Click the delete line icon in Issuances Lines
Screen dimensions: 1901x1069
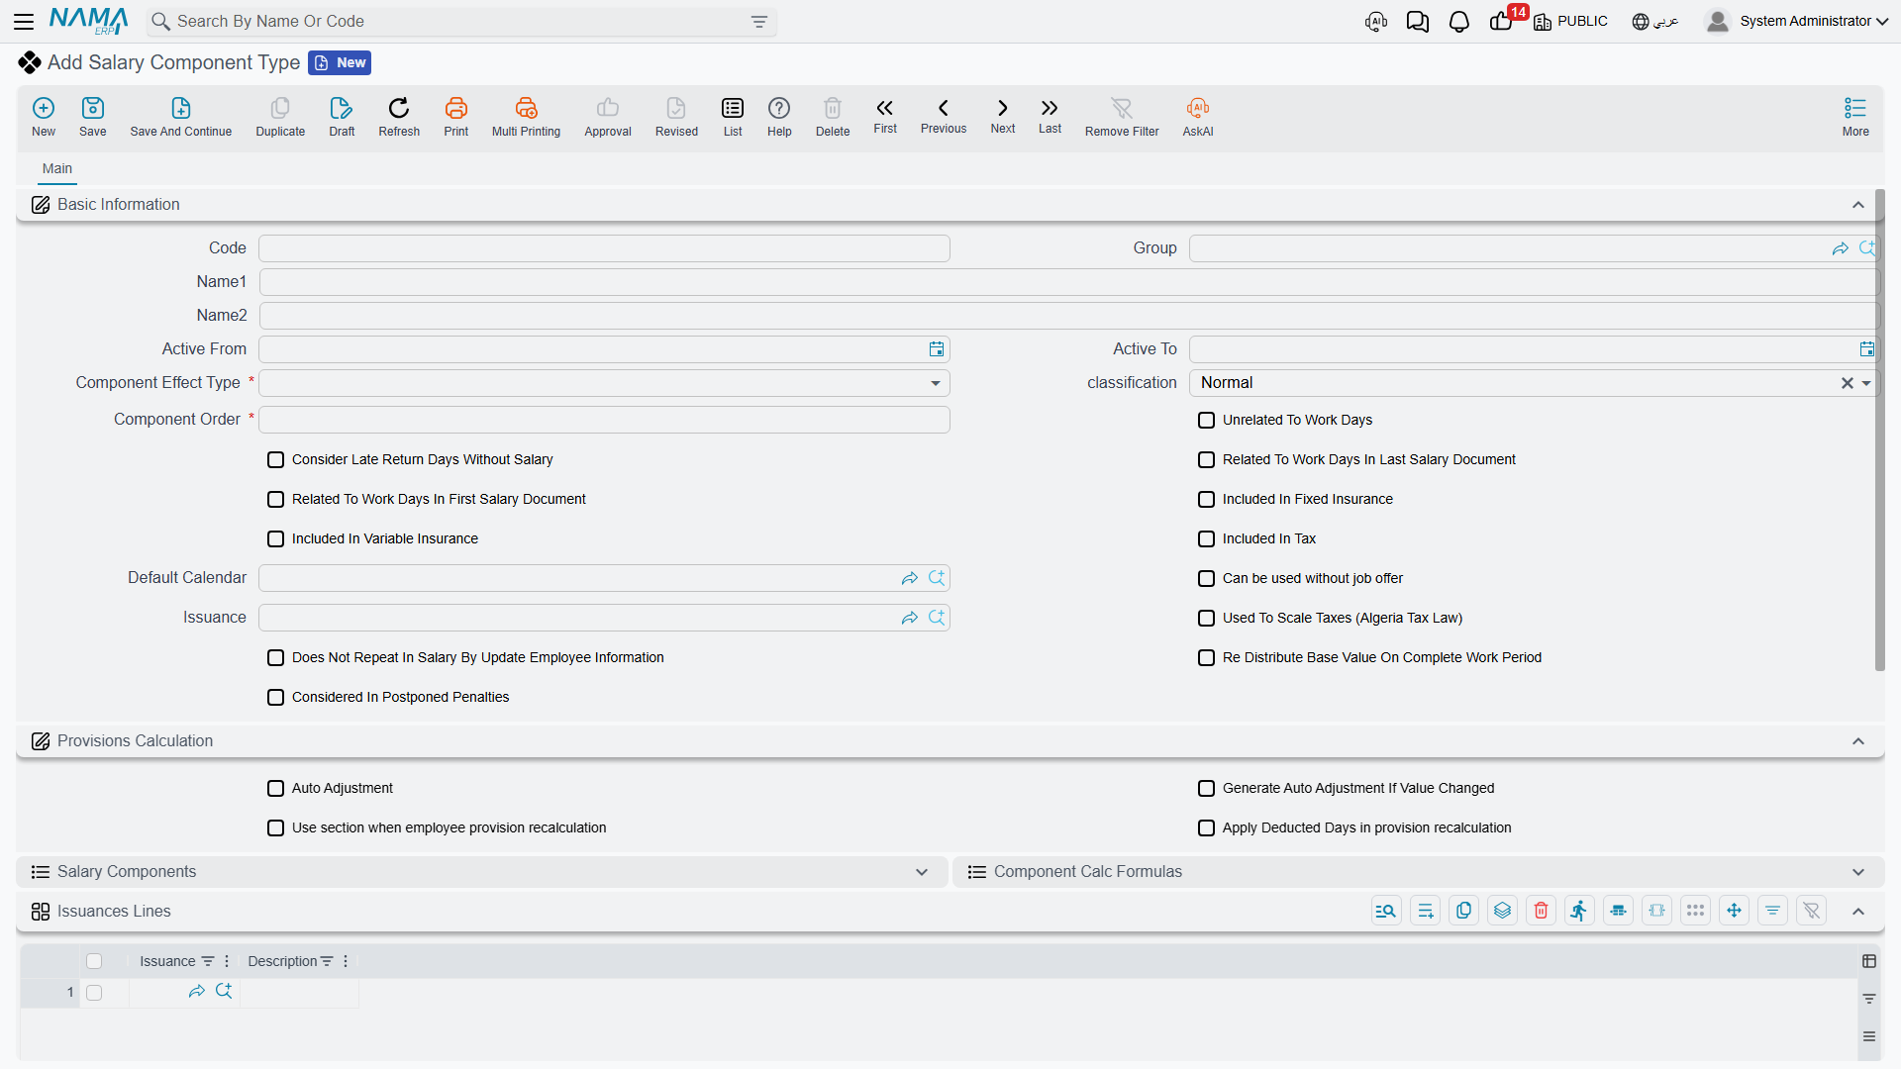[1541, 911]
